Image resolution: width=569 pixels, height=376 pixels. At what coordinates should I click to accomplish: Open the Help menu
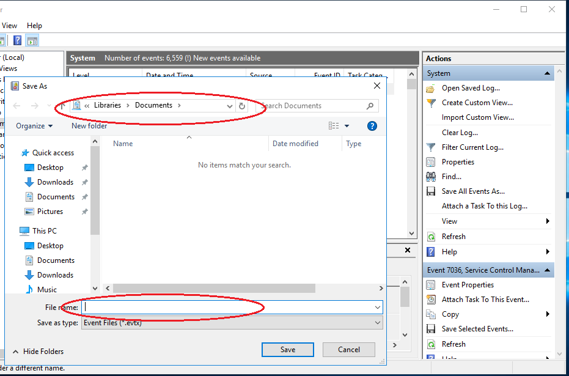pyautogui.click(x=35, y=25)
